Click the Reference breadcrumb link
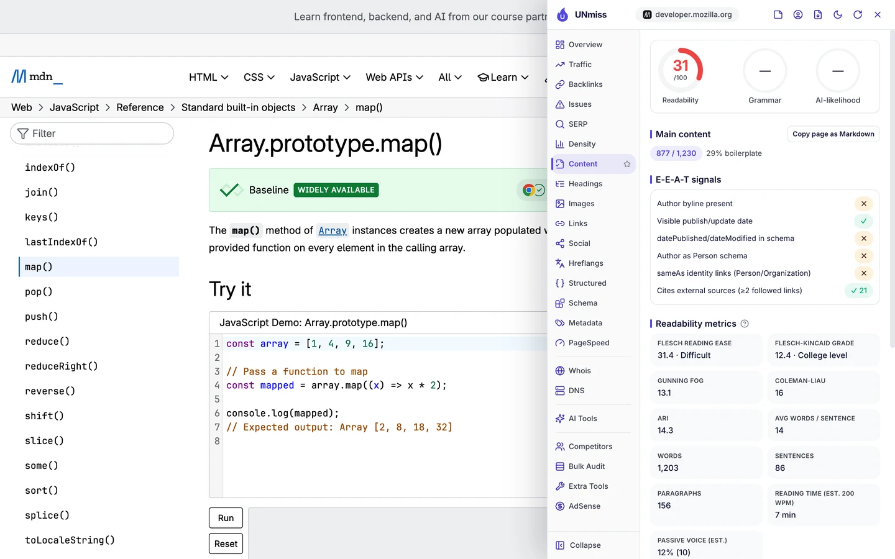The image size is (895, 559). [x=140, y=107]
